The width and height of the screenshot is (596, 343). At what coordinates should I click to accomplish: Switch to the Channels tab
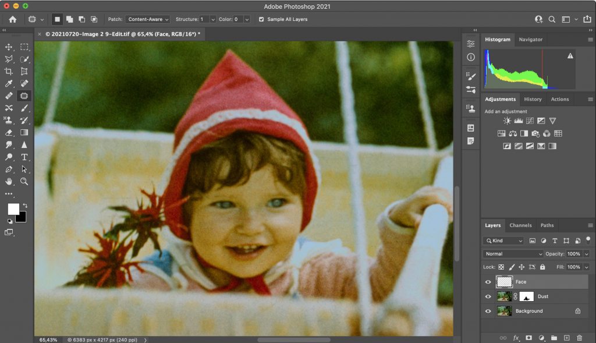(520, 225)
